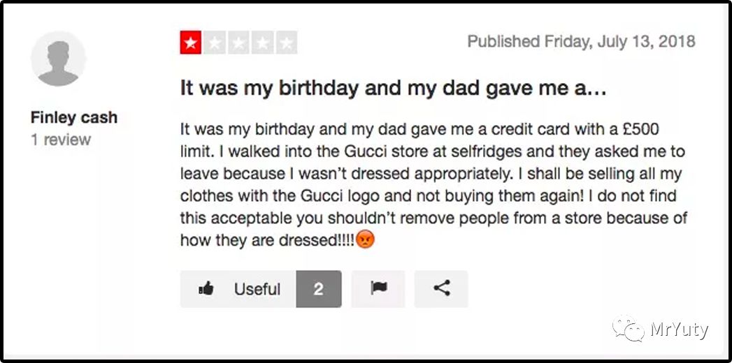Share this review via the share icon
The width and height of the screenshot is (732, 363).
tap(441, 289)
